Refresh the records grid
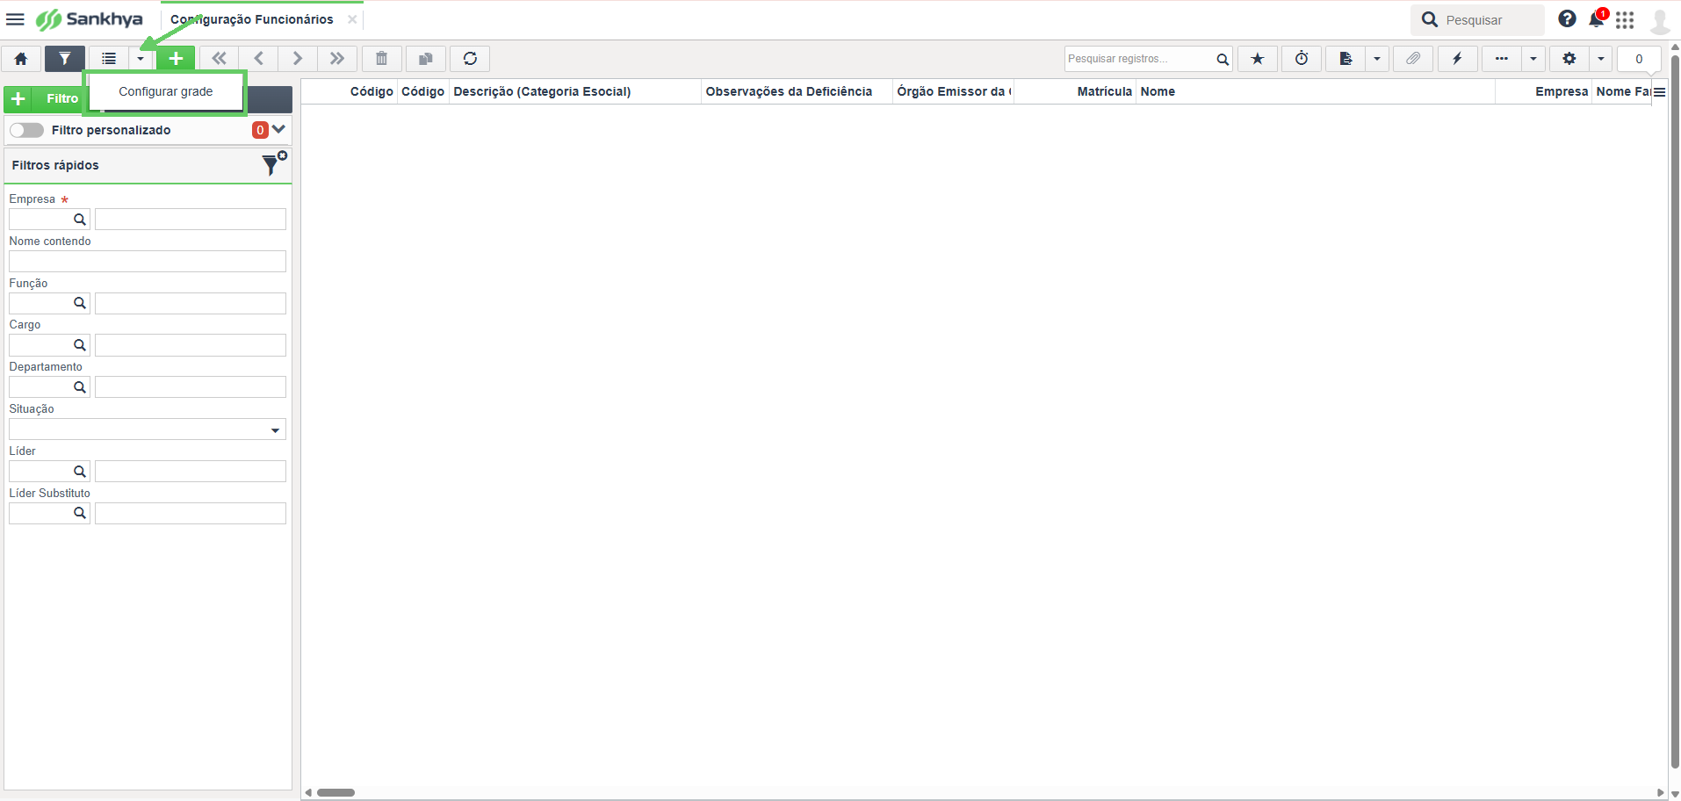The height and width of the screenshot is (801, 1681). tap(470, 59)
